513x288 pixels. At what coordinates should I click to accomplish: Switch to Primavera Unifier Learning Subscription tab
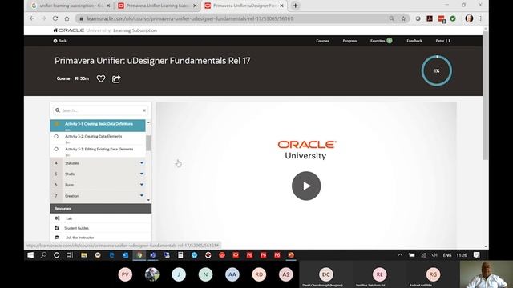coord(158,6)
